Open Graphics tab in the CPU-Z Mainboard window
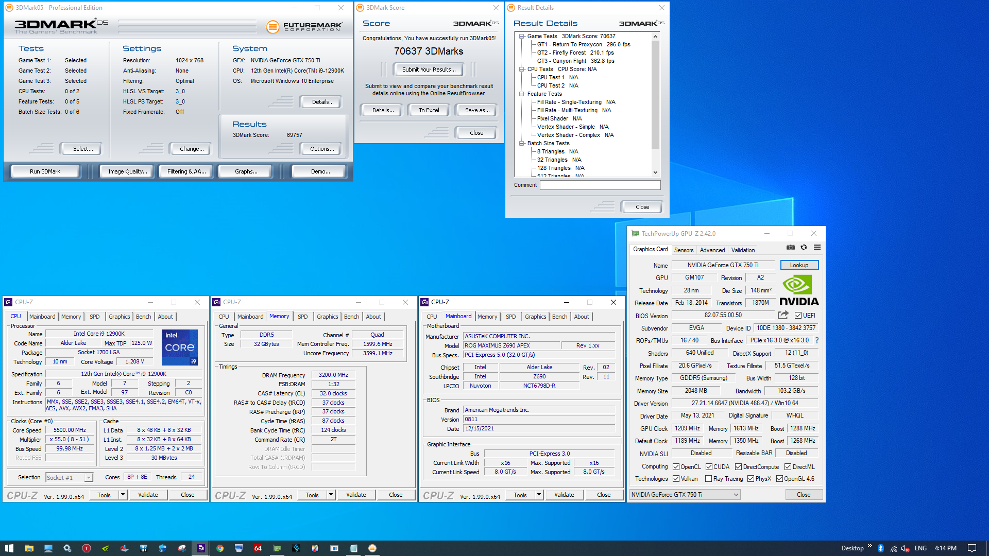This screenshot has width=989, height=556. pos(536,317)
